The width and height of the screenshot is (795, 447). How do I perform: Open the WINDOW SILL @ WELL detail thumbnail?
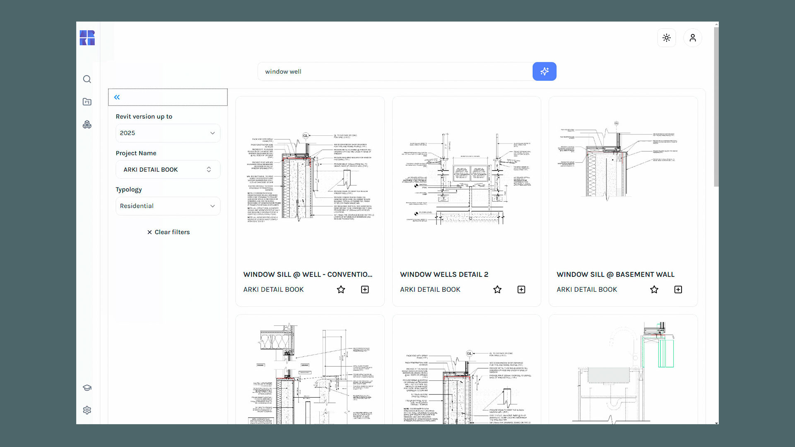310,178
